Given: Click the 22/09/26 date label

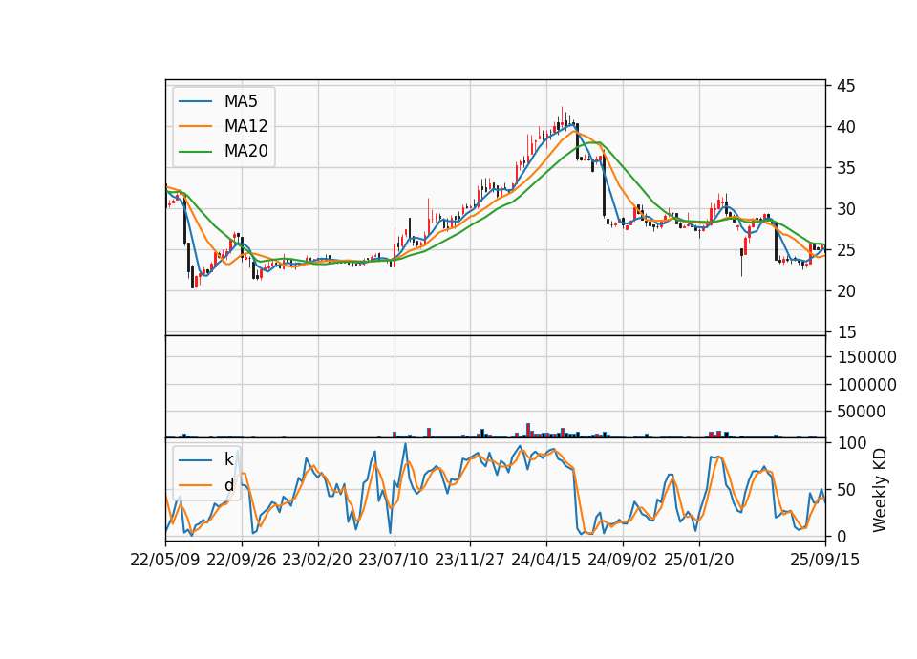Looking at the screenshot, I should 242,560.
